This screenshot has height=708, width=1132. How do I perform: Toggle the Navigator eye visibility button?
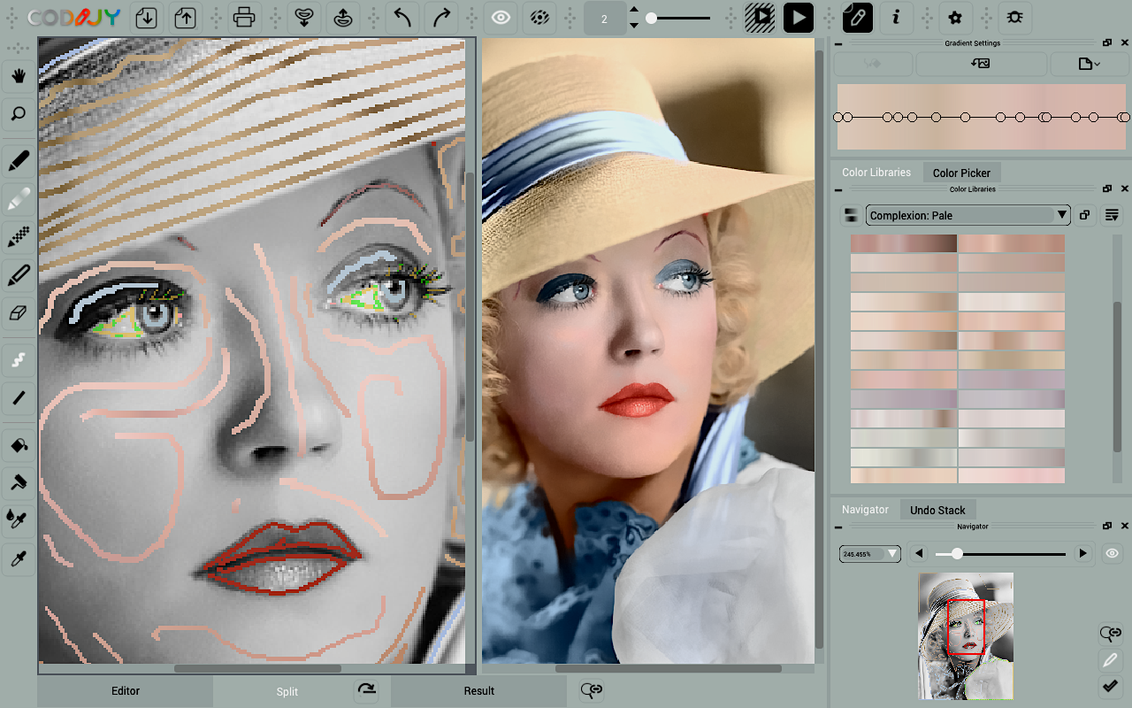click(x=1112, y=554)
